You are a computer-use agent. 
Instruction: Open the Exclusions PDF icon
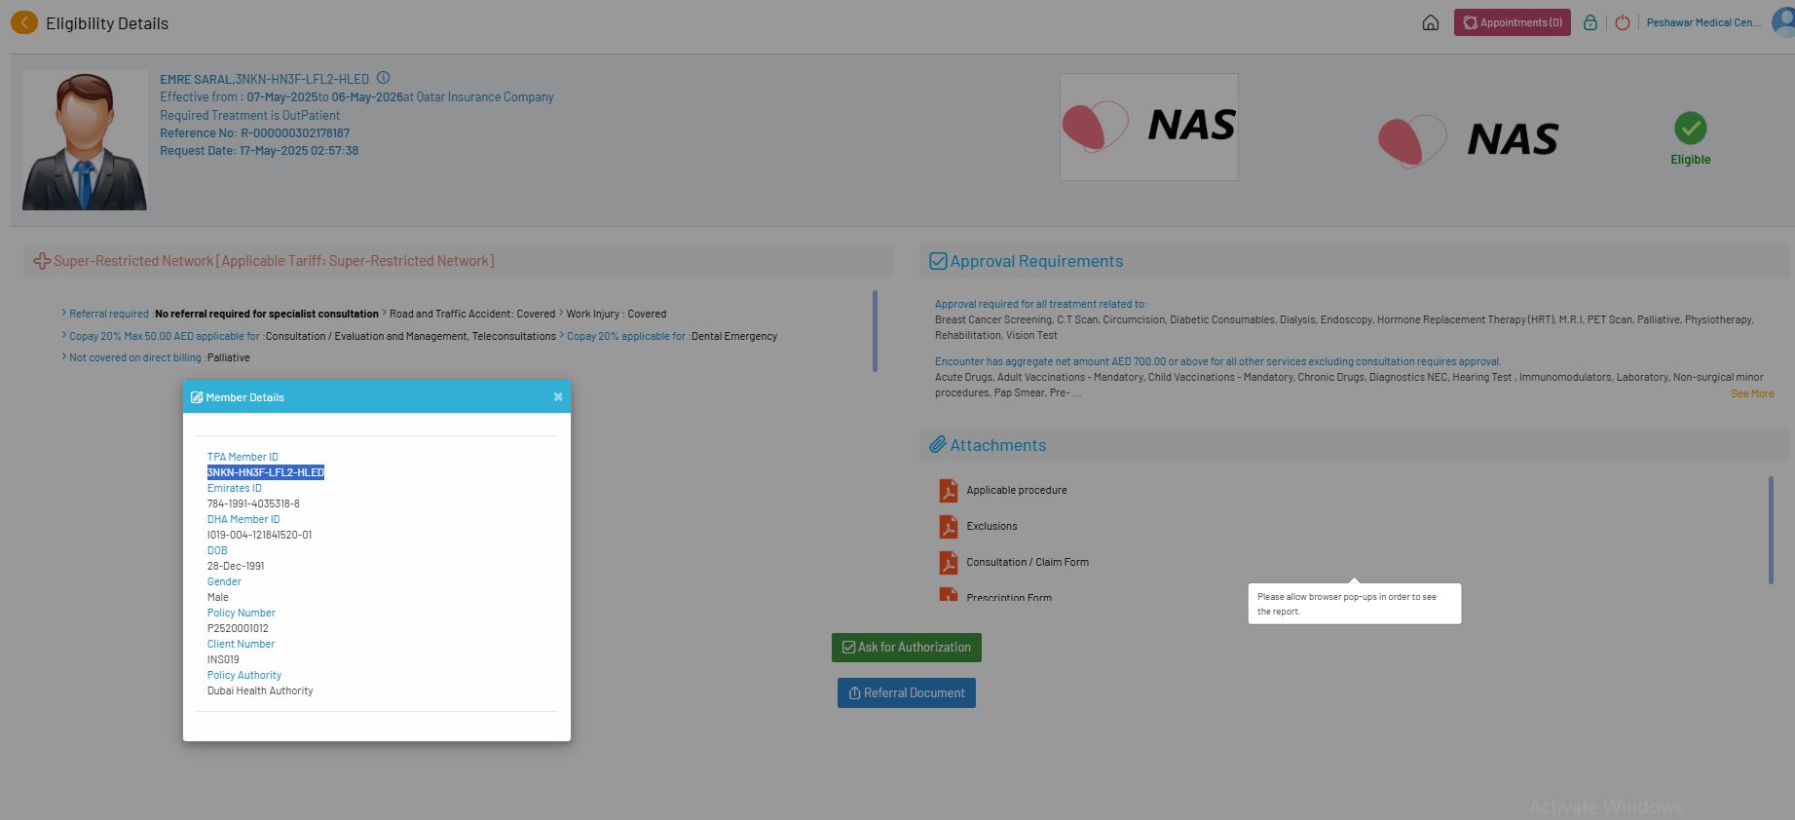click(x=948, y=527)
